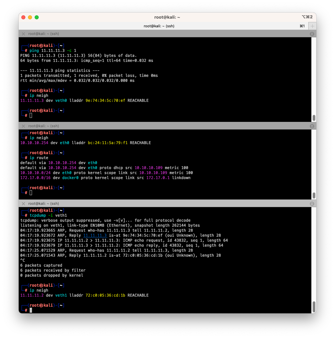The width and height of the screenshot is (335, 338).
Task: Open the middle pane's options menu icon
Action: tap(312, 126)
